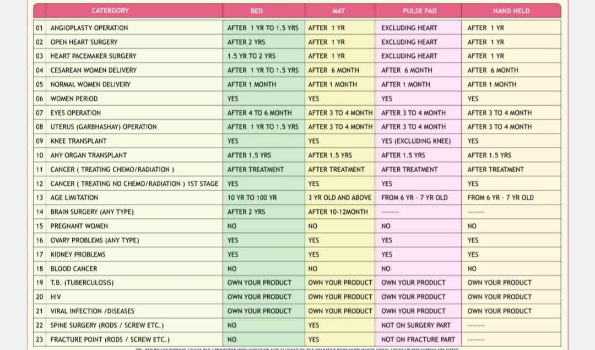Select the BED column header
Viewport: 595px width, 350px height.
click(256, 10)
